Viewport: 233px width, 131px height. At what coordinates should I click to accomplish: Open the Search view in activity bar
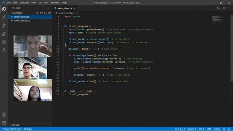(4, 17)
